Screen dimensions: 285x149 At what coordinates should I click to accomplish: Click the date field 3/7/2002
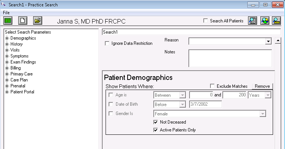[x=206, y=104]
